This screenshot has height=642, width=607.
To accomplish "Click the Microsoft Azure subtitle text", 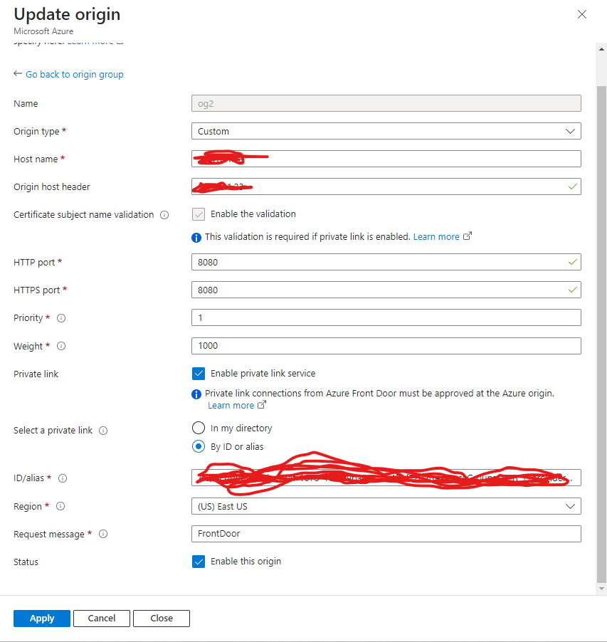I will 43,31.
